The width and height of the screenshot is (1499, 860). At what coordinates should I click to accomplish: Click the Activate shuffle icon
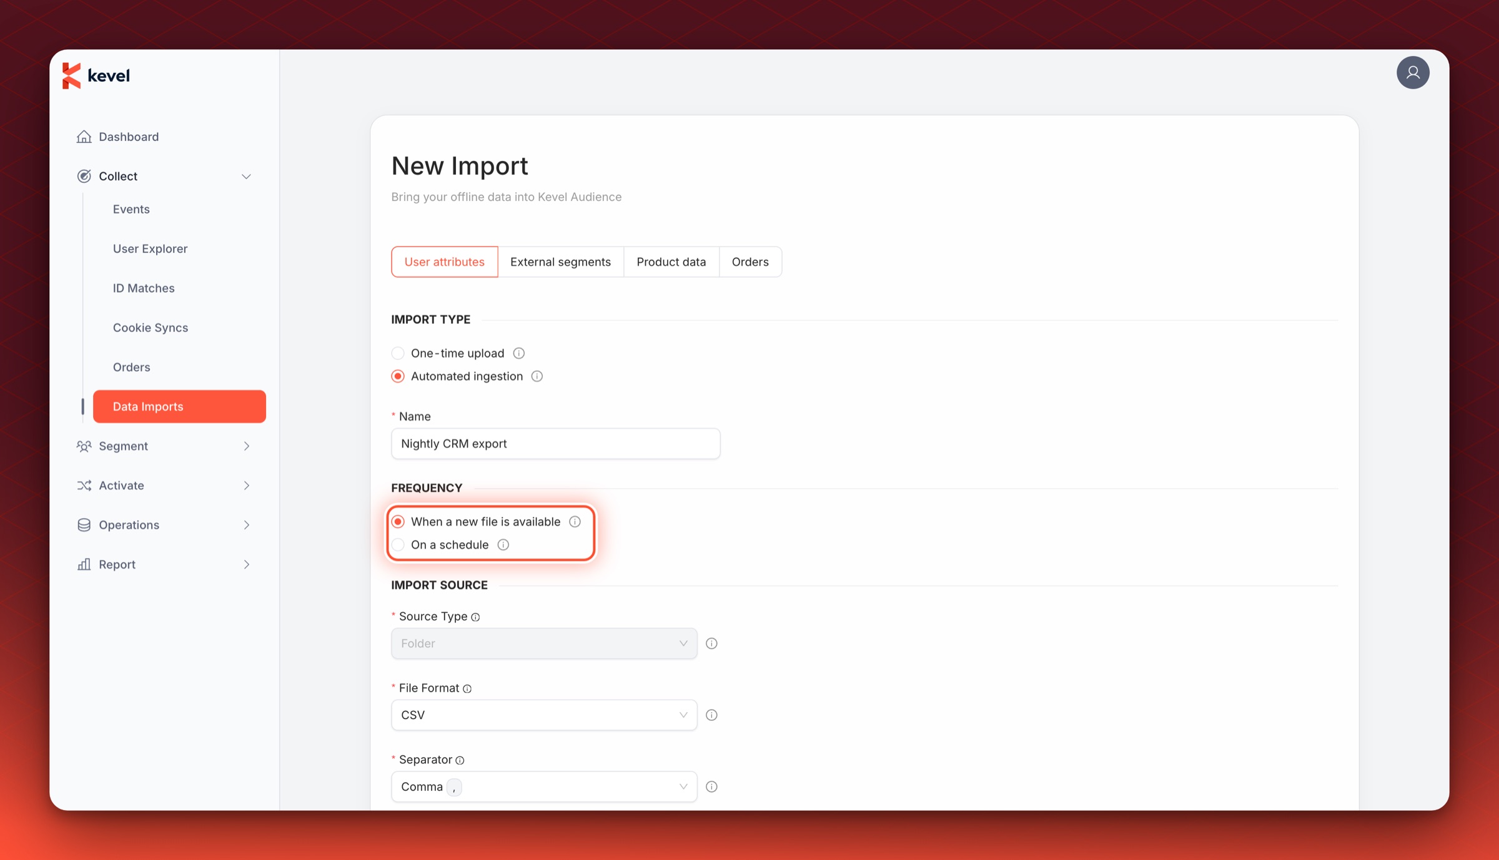pyautogui.click(x=84, y=486)
